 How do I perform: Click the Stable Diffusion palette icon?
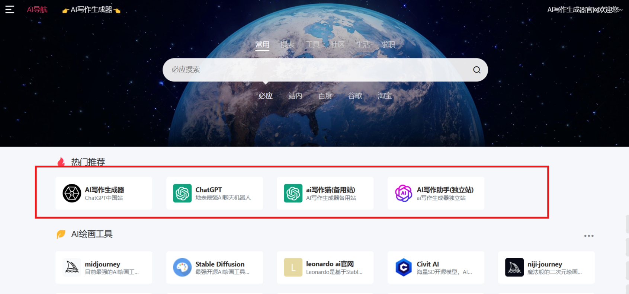182,267
